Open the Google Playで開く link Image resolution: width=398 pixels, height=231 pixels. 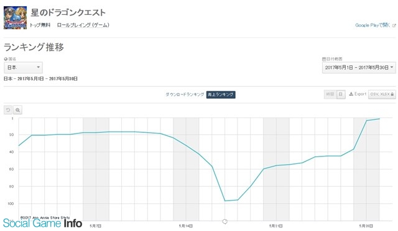click(373, 25)
